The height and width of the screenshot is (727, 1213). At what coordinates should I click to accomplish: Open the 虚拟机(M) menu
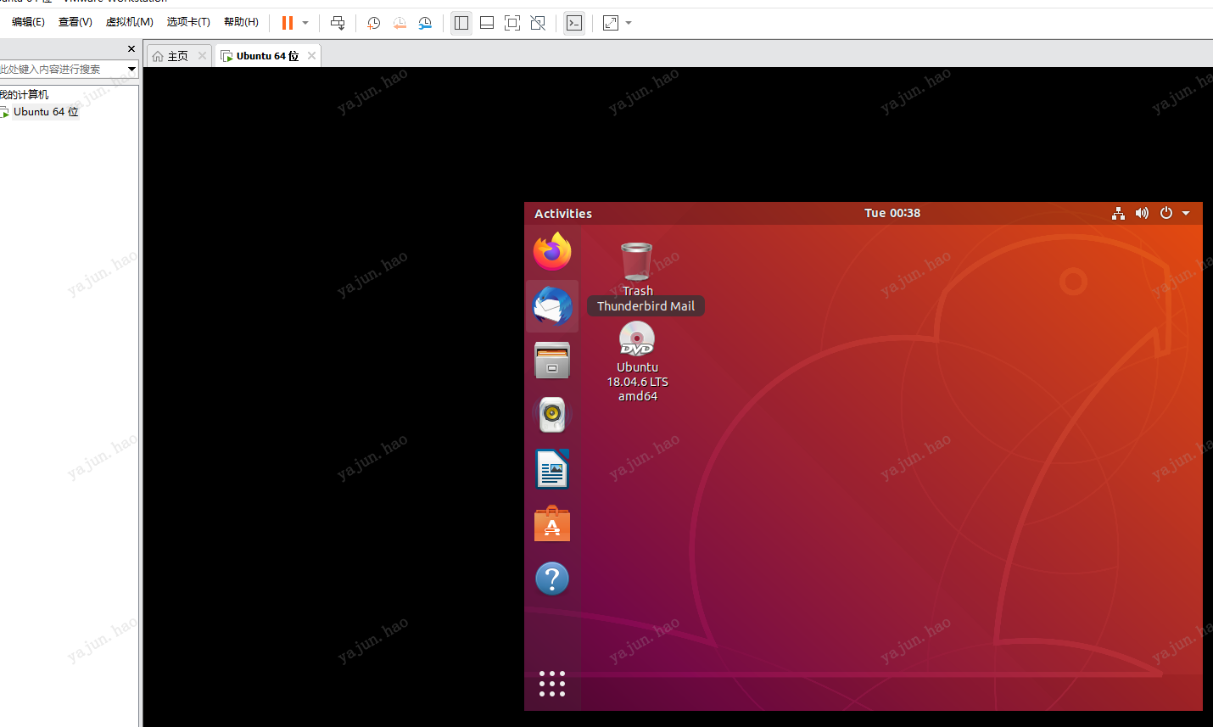pyautogui.click(x=129, y=22)
